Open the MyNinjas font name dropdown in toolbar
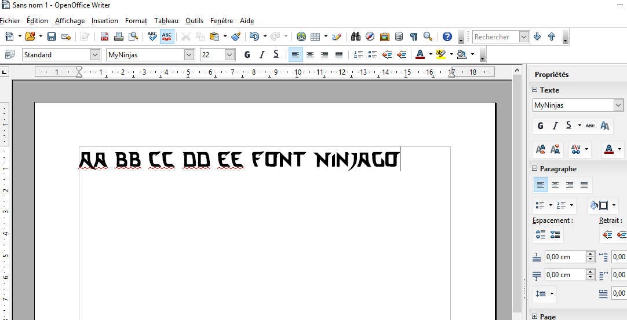This screenshot has width=627, height=320. tap(189, 55)
